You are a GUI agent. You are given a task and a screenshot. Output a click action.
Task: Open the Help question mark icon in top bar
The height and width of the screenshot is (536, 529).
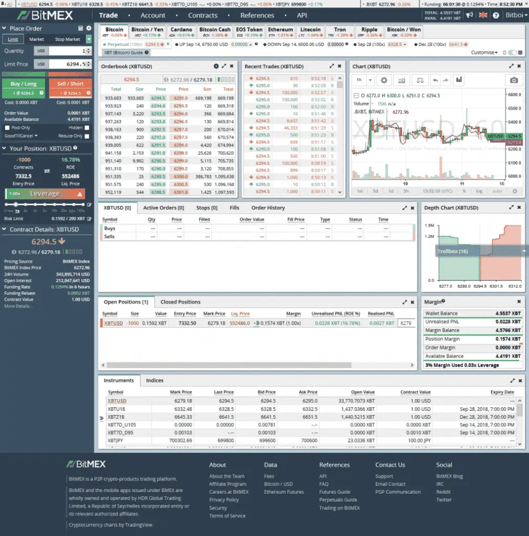(495, 15)
